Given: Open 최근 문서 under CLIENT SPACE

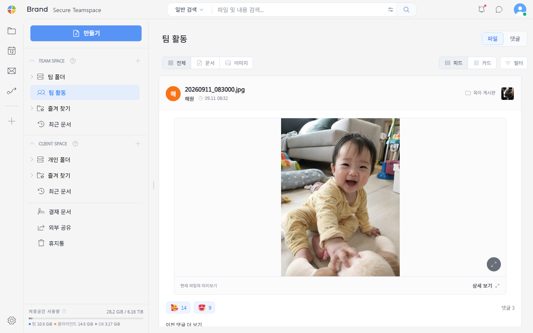Looking at the screenshot, I should pos(85,191).
